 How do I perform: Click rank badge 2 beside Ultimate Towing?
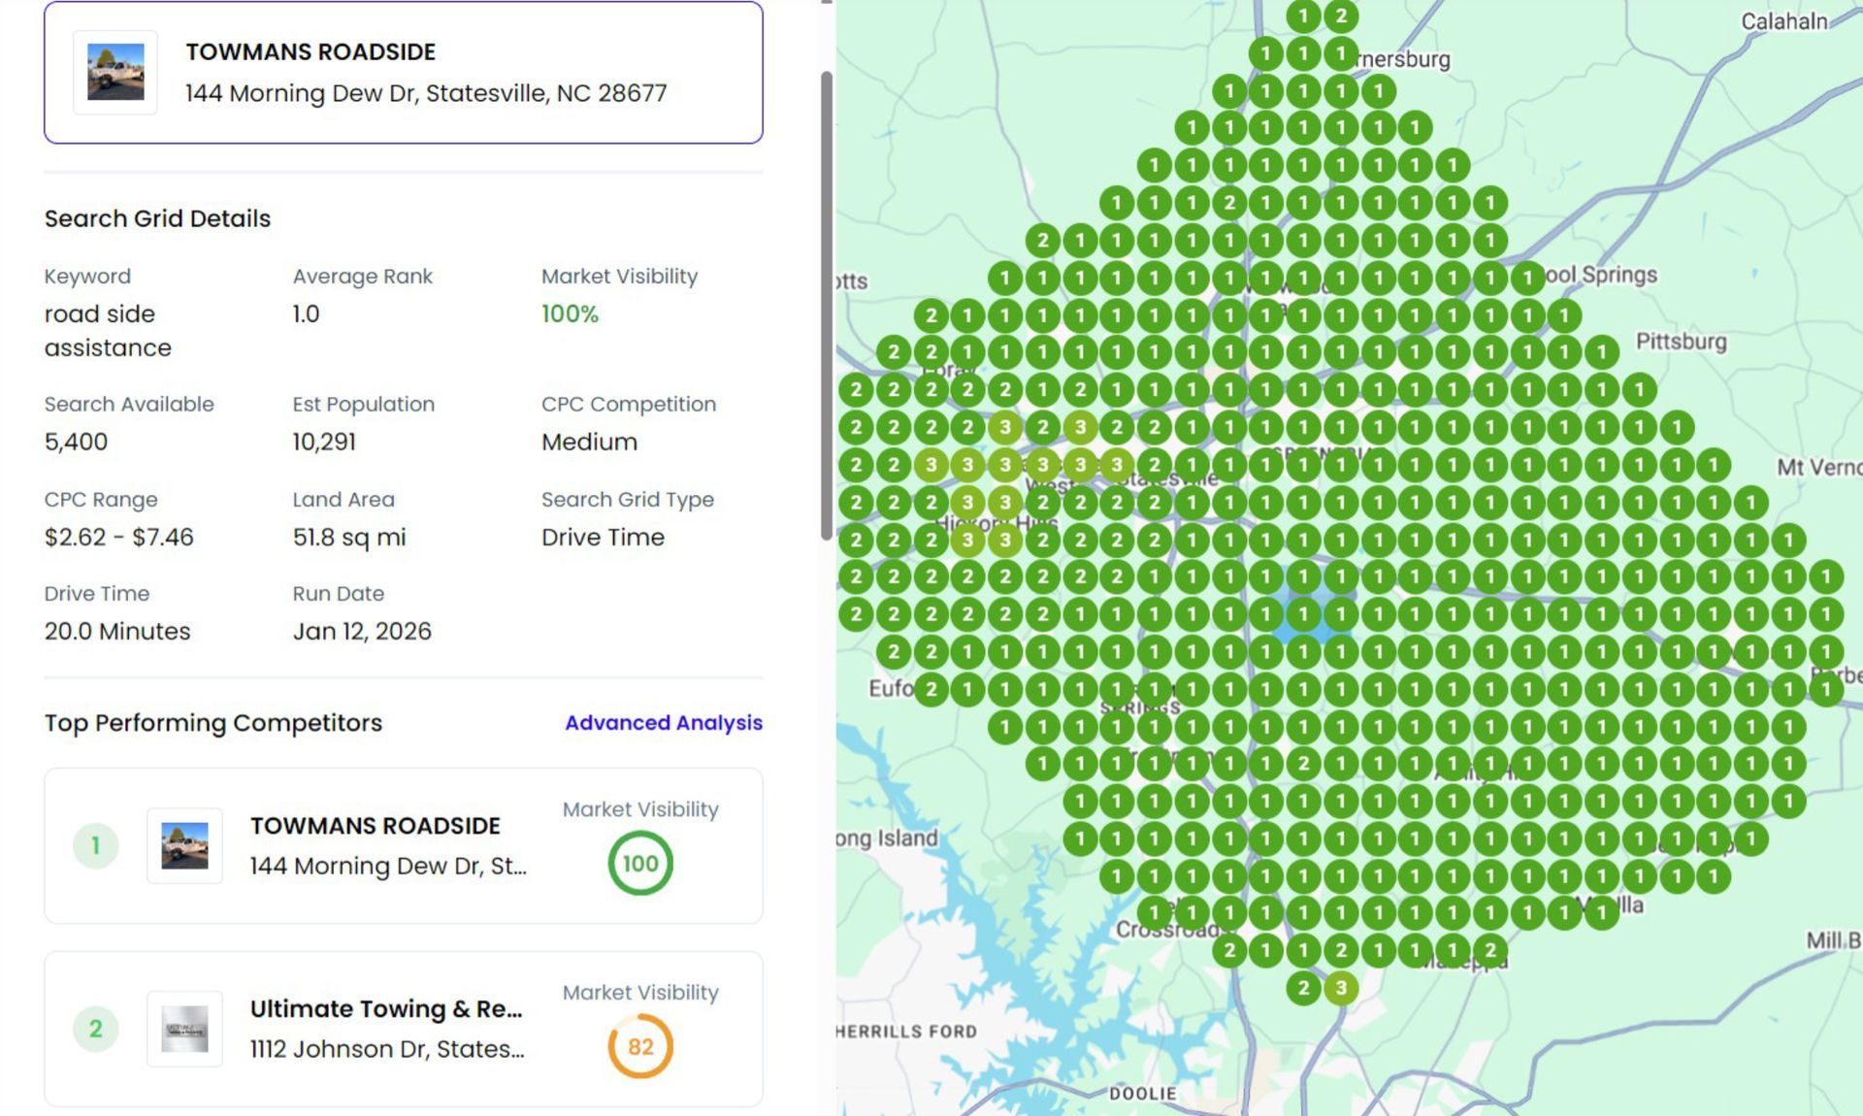coord(94,1029)
